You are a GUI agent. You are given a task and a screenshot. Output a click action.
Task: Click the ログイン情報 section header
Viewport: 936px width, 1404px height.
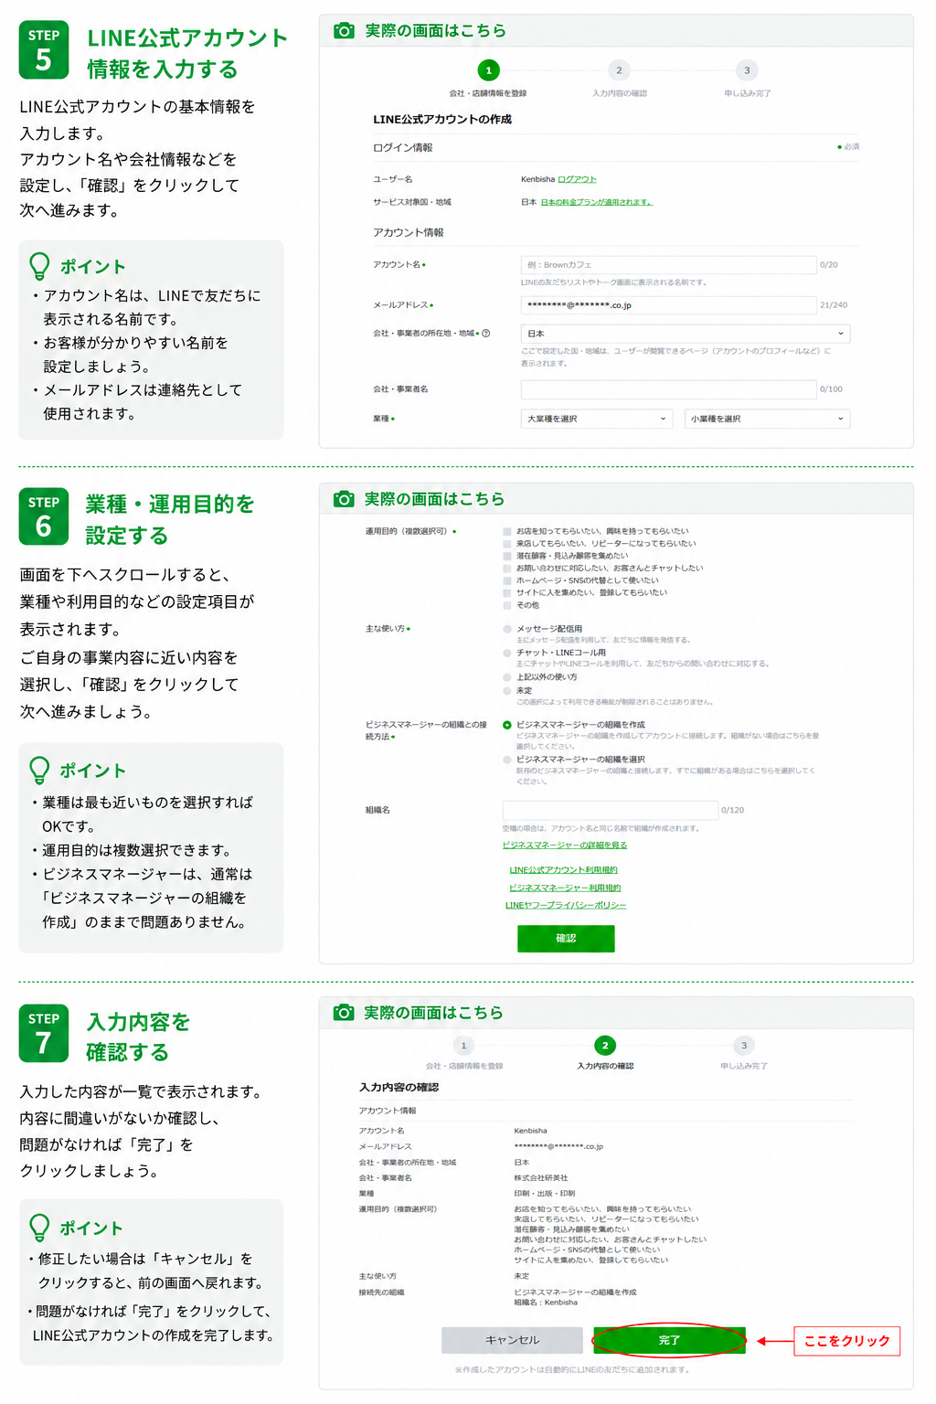click(x=403, y=147)
